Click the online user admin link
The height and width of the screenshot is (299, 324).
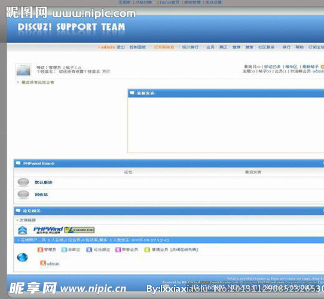(53, 264)
